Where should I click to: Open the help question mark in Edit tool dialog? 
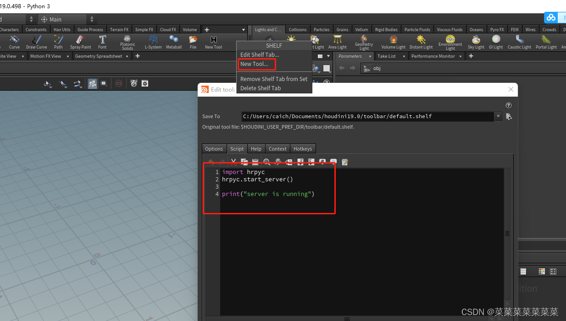point(509,105)
